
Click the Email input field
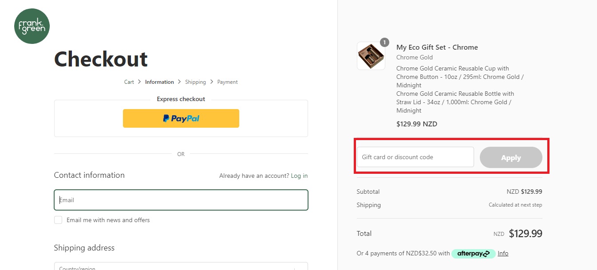pos(181,200)
